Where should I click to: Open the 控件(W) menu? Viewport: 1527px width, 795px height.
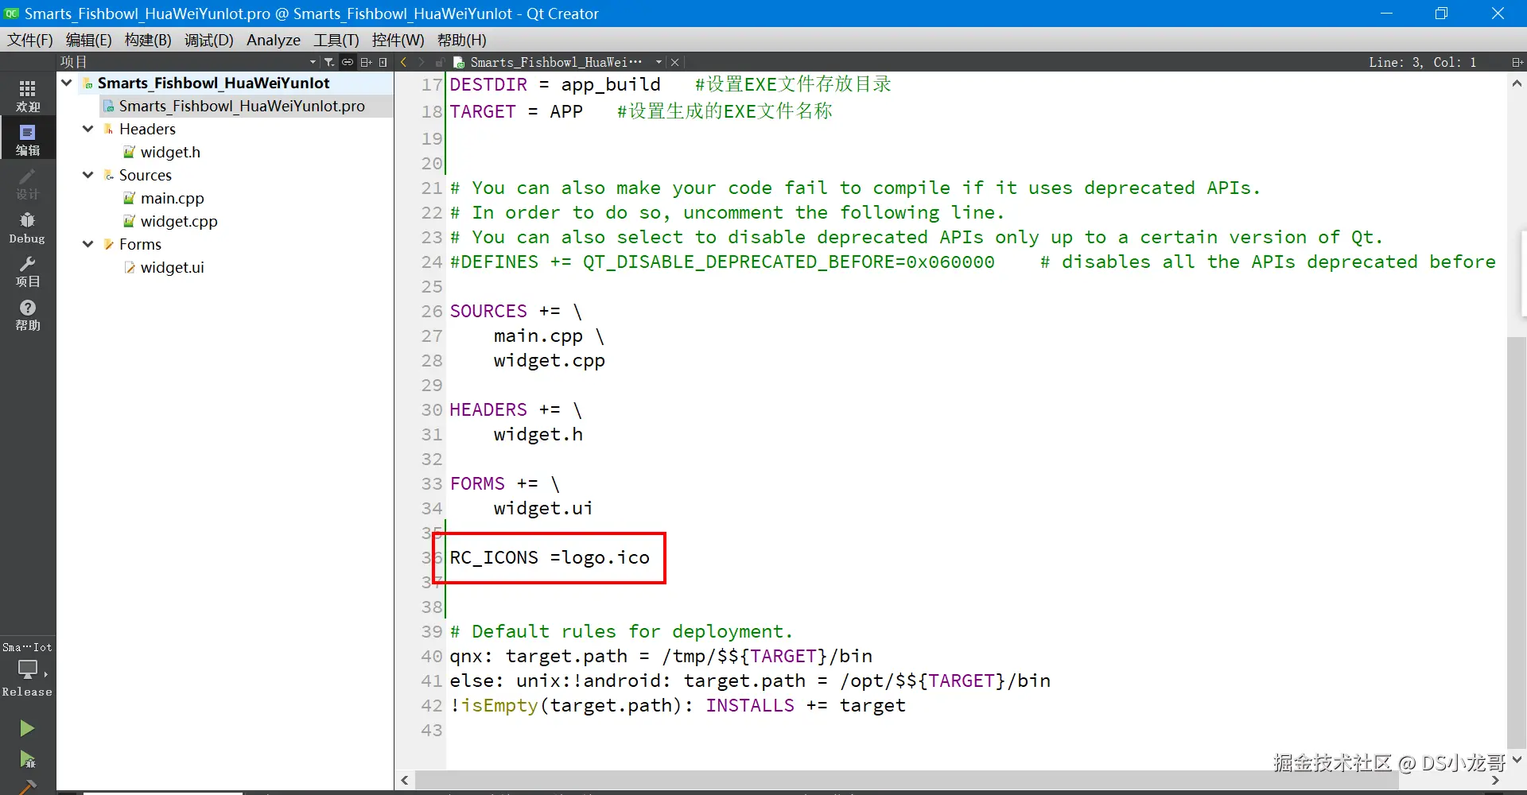(x=398, y=40)
